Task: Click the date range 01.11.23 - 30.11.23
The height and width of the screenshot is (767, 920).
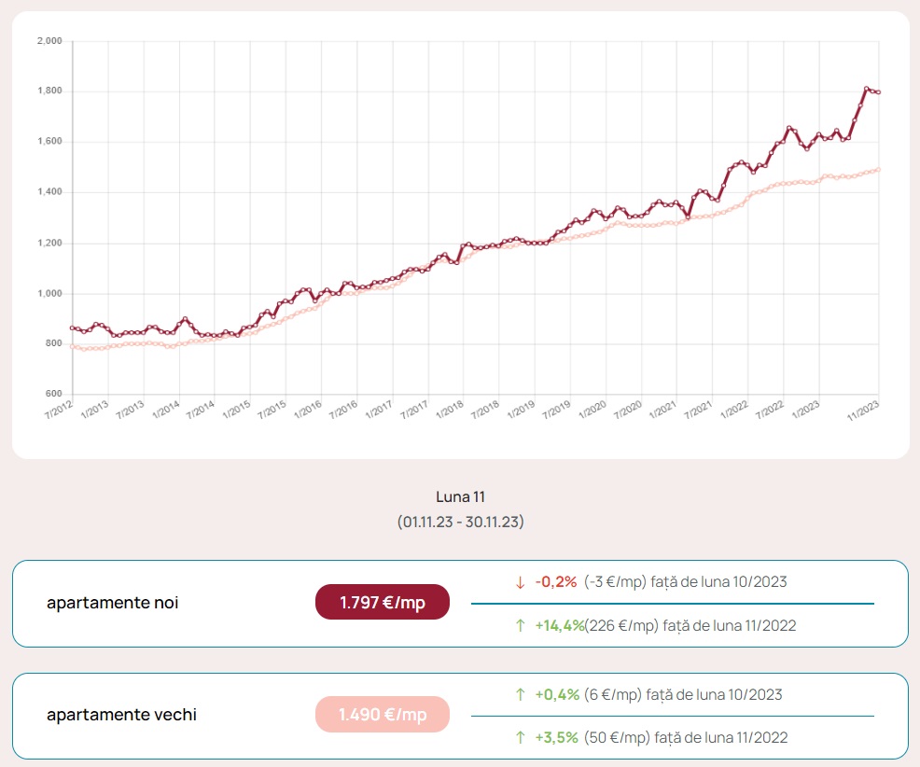Action: click(460, 522)
